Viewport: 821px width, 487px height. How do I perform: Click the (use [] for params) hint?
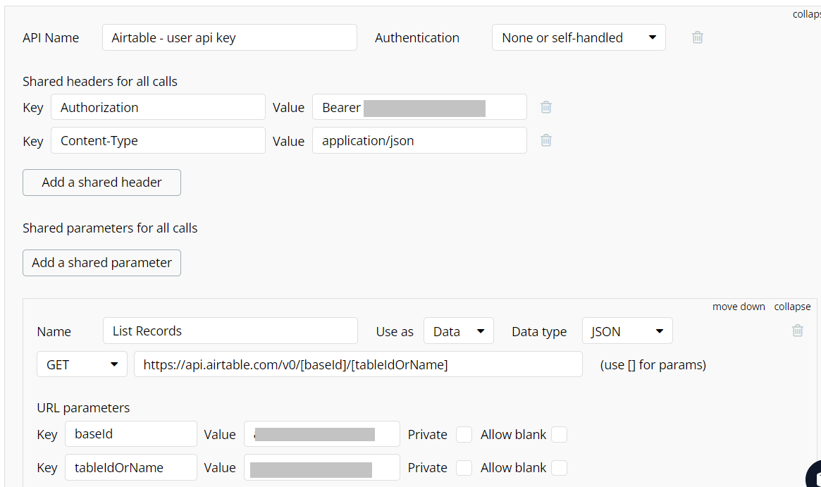coord(653,364)
